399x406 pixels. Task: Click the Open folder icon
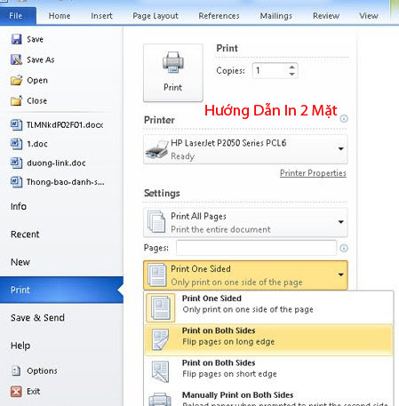(16, 80)
